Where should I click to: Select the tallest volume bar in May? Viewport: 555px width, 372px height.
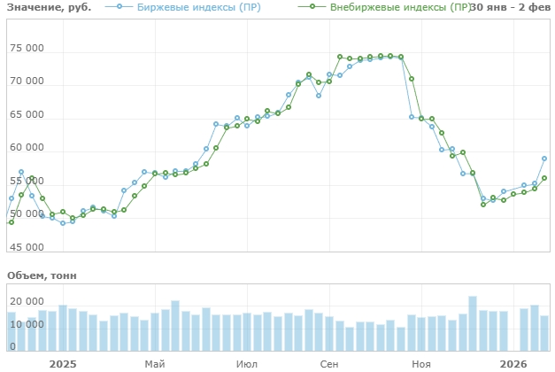pos(175,326)
